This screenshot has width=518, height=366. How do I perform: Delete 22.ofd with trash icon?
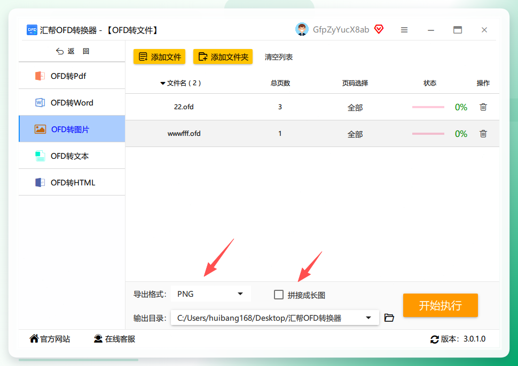(483, 107)
